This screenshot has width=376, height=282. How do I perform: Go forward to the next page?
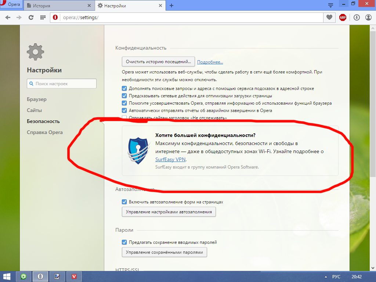[x=19, y=18]
